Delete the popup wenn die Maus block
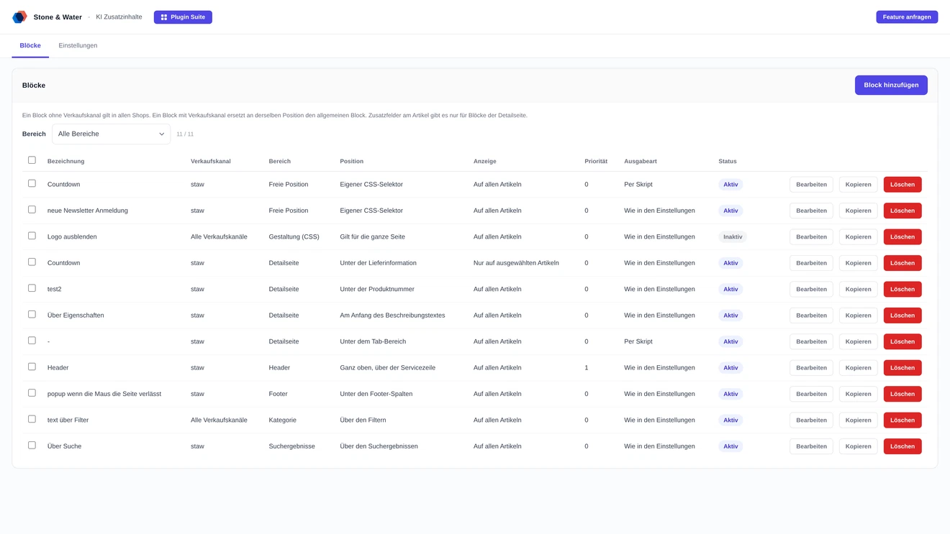 click(x=902, y=394)
